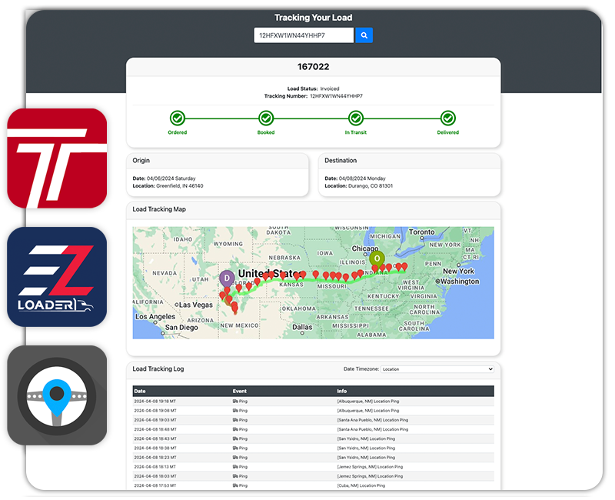
Task: Click the Ordered status checkmark icon
Action: point(178,119)
